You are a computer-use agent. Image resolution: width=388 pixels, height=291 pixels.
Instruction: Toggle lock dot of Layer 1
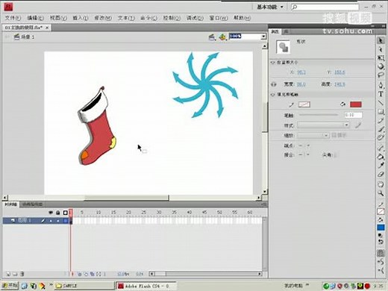pos(58,221)
